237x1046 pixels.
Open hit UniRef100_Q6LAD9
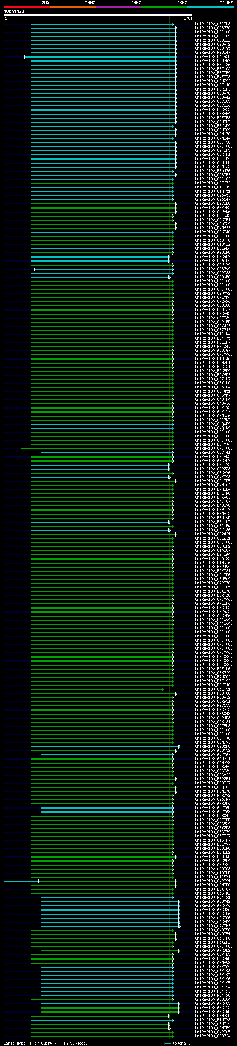(x=213, y=36)
